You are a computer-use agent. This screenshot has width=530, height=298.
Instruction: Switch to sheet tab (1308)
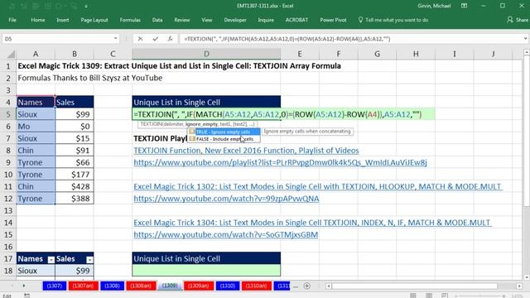(112, 286)
